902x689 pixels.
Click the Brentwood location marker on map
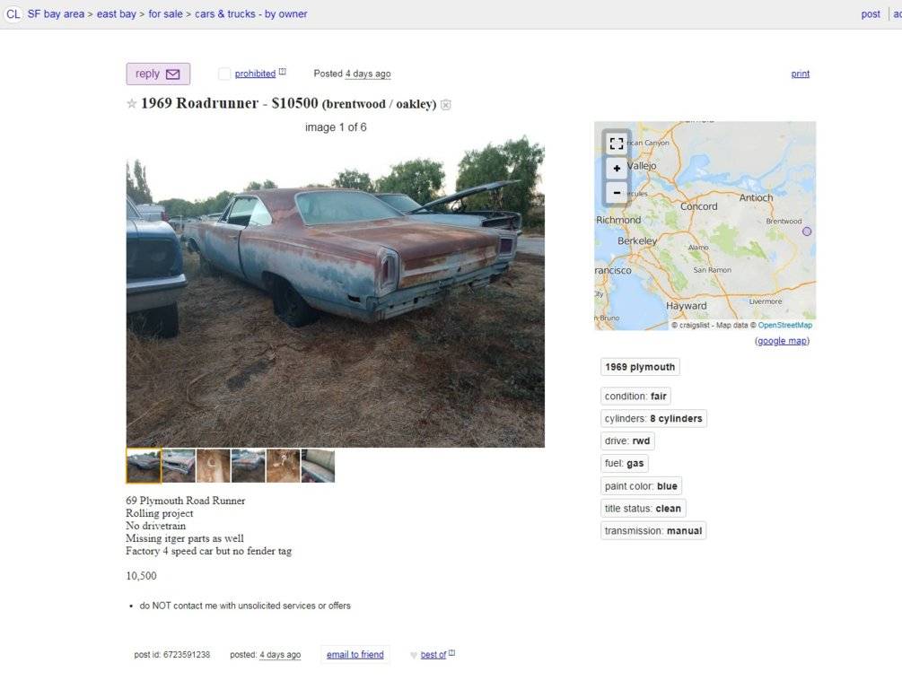click(807, 231)
